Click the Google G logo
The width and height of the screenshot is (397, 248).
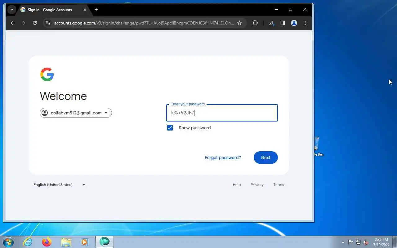pos(47,74)
